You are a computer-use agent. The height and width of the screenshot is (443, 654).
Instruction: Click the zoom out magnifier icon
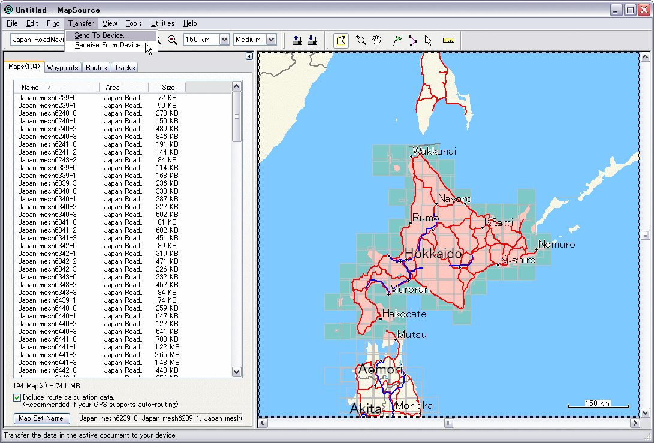[x=172, y=40]
